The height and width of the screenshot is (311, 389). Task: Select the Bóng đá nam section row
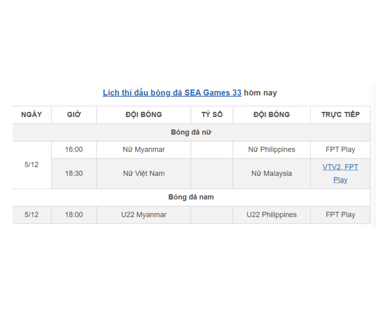[x=191, y=197]
